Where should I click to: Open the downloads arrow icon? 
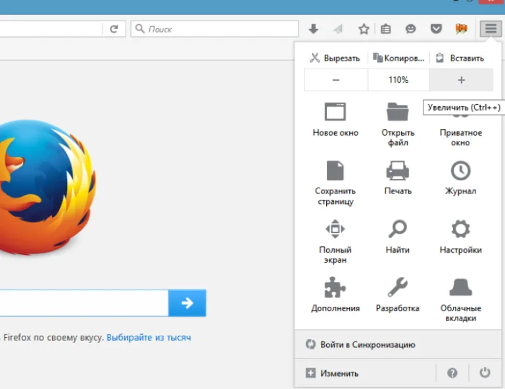coord(314,29)
